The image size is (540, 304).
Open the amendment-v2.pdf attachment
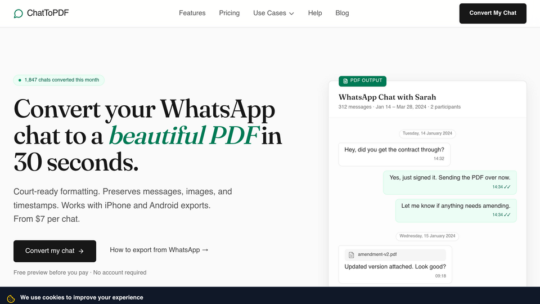point(395,254)
